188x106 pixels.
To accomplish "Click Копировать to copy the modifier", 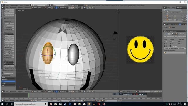I will coord(180,37).
